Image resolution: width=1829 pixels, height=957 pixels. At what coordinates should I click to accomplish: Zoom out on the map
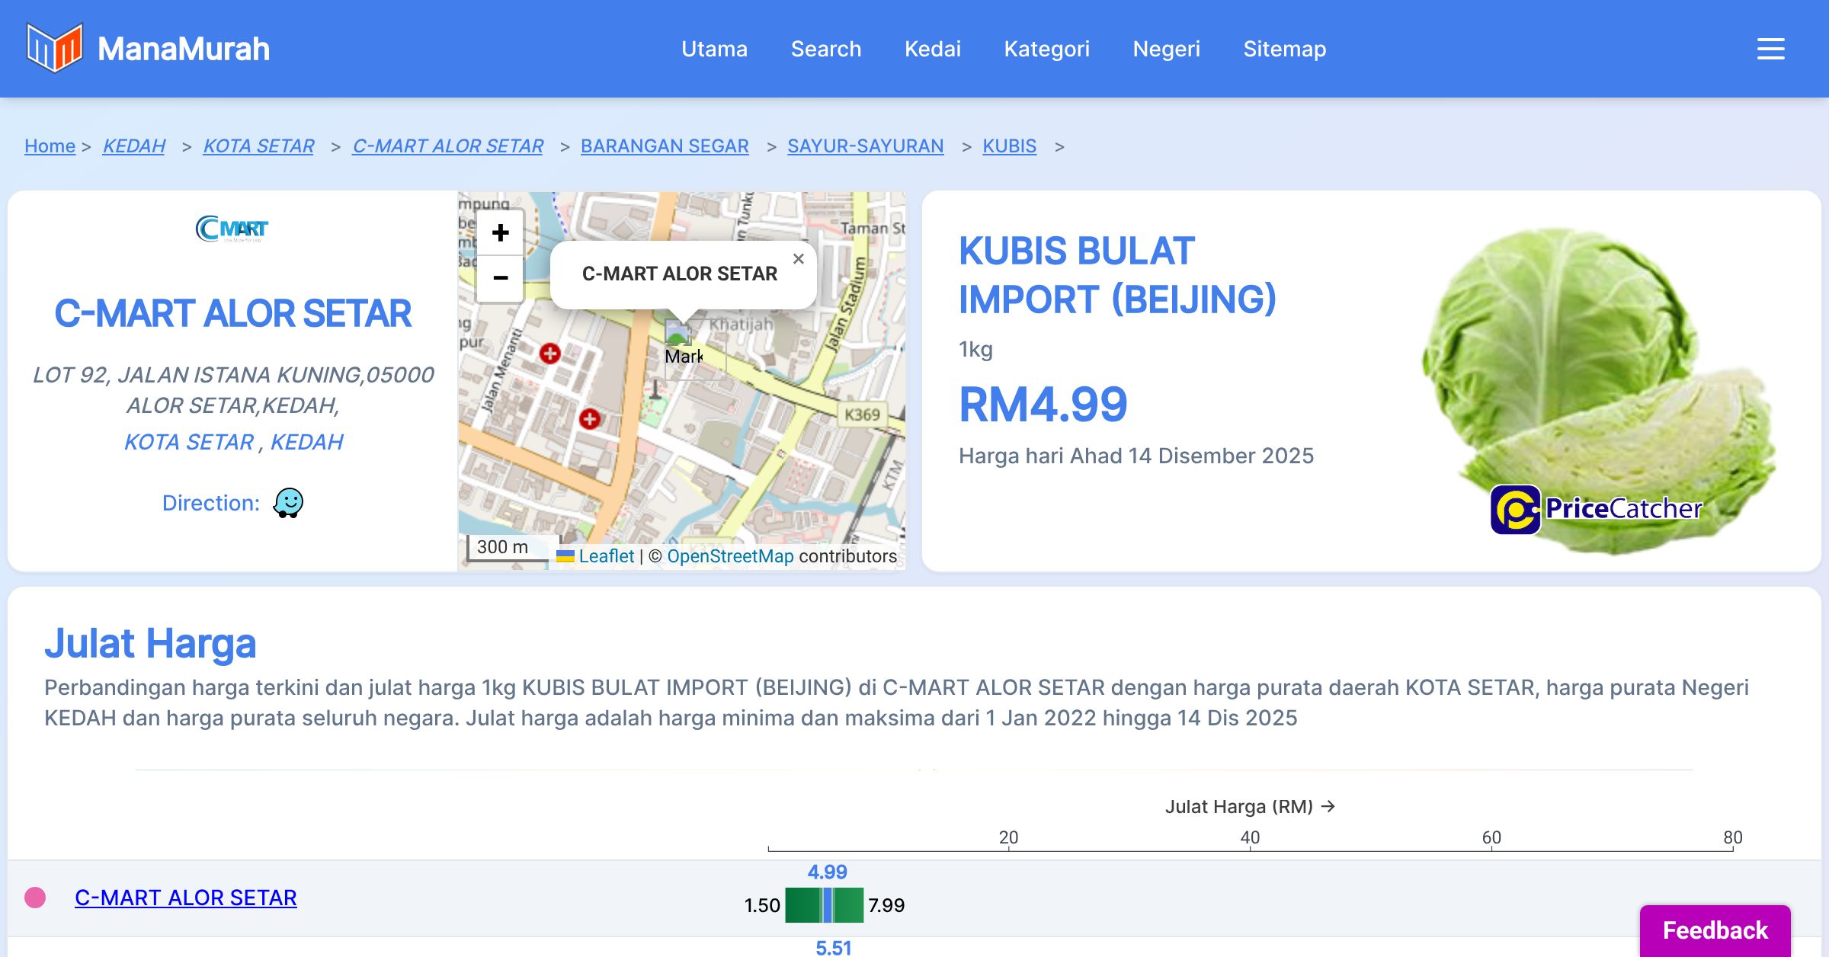[500, 278]
